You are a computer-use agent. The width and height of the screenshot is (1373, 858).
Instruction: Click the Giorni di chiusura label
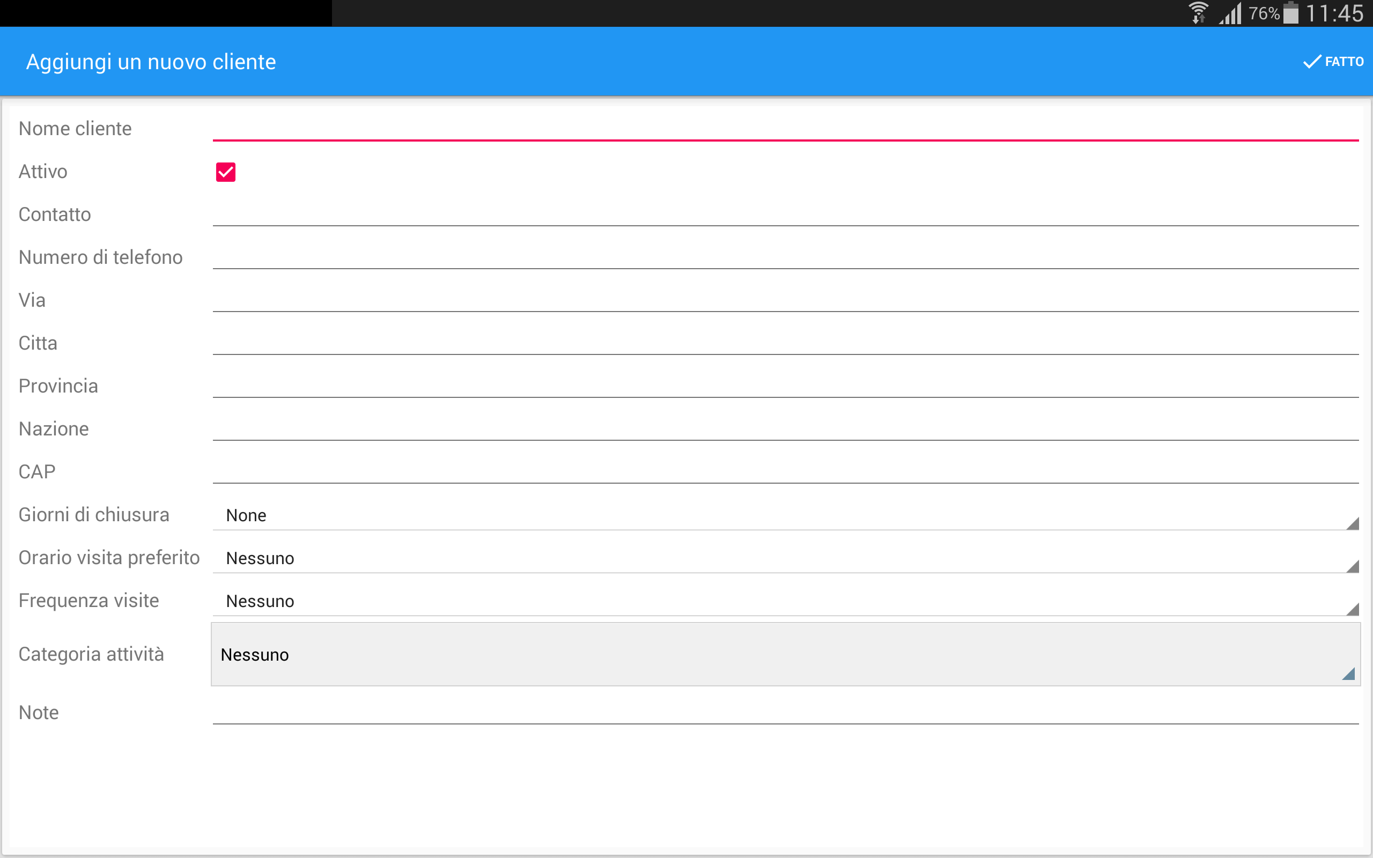point(94,515)
